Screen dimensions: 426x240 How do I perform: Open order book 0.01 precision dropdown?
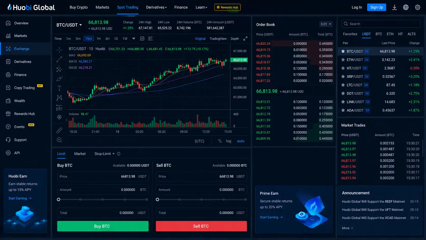point(326,24)
